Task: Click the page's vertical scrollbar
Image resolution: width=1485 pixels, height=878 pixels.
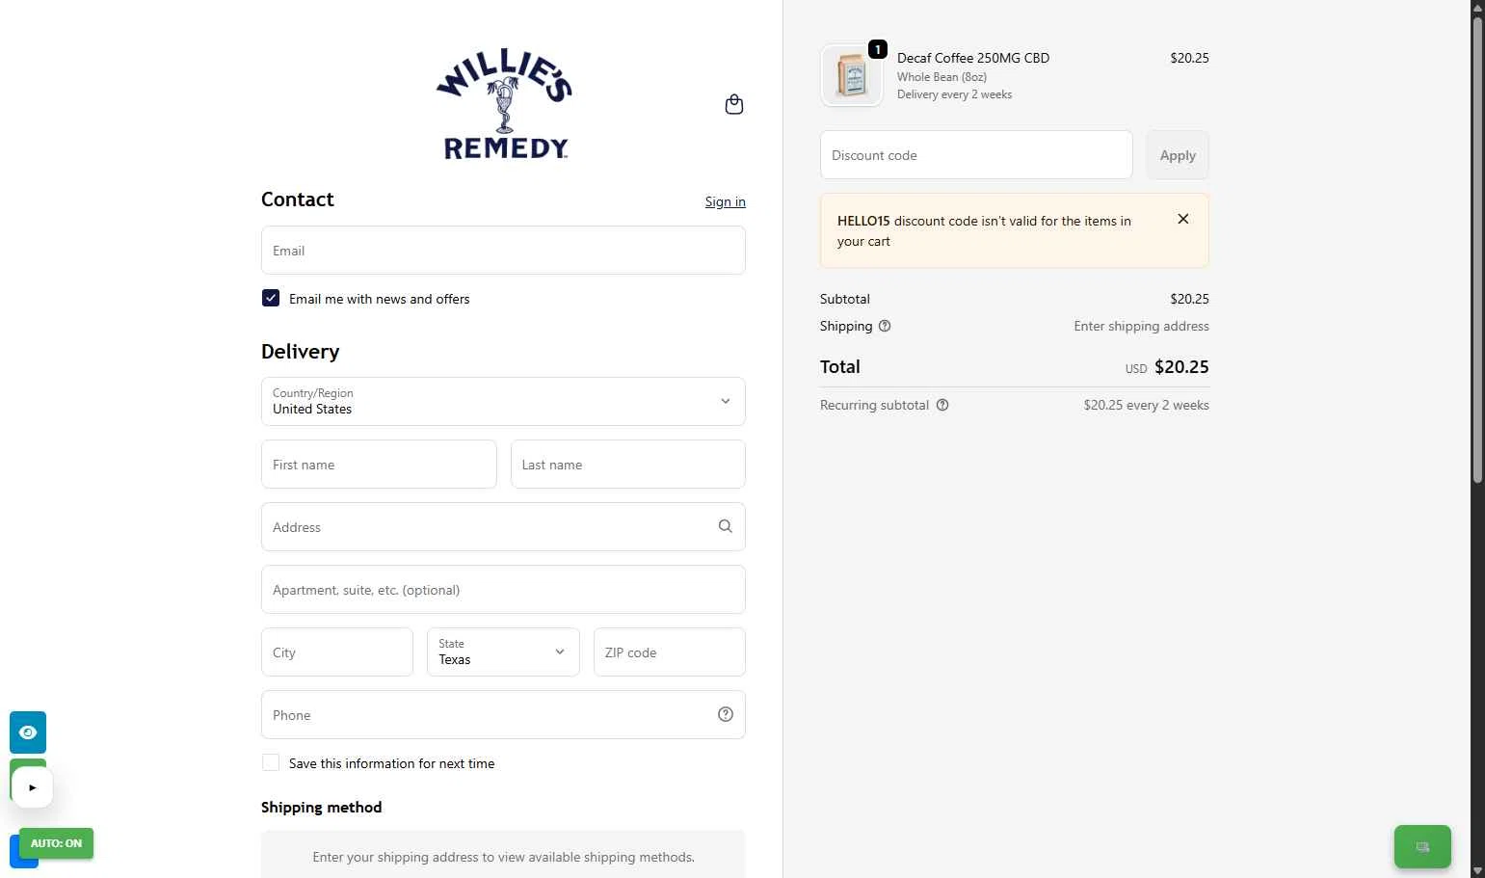Action: click(1477, 251)
